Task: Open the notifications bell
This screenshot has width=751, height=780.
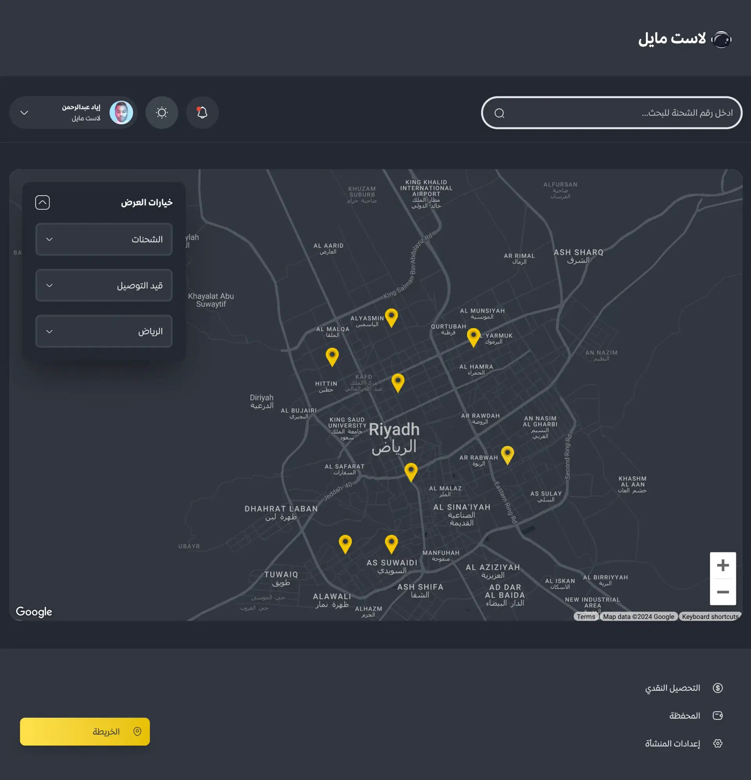Action: (202, 113)
